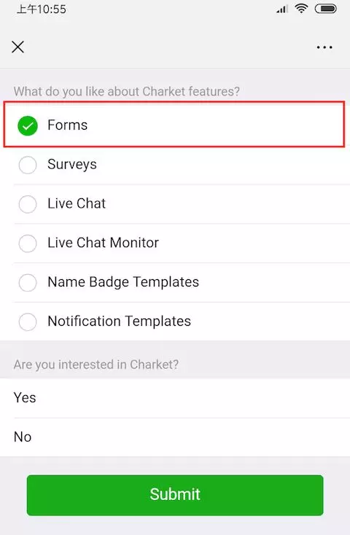
Task: Tap the Live Chat Monitor label
Action: coord(103,243)
